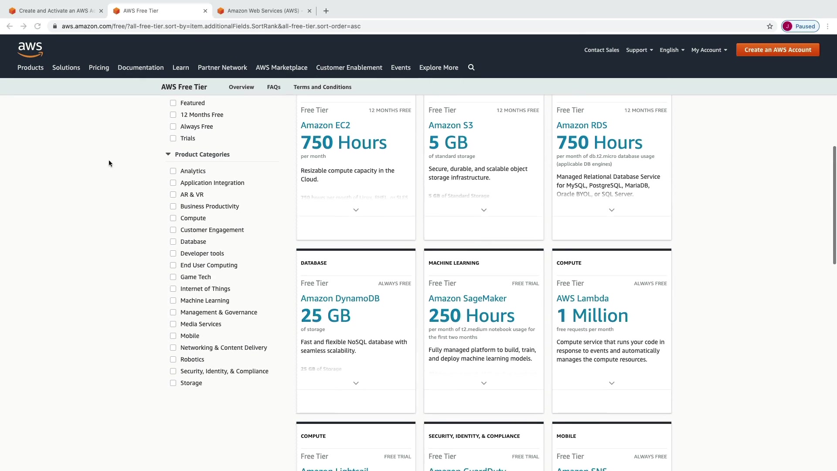Enable the Machine Learning category checkbox
837x471 pixels.
173,300
